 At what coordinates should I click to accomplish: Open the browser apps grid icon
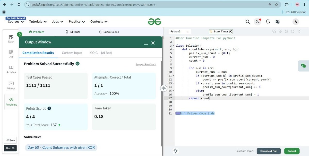(4, 12)
